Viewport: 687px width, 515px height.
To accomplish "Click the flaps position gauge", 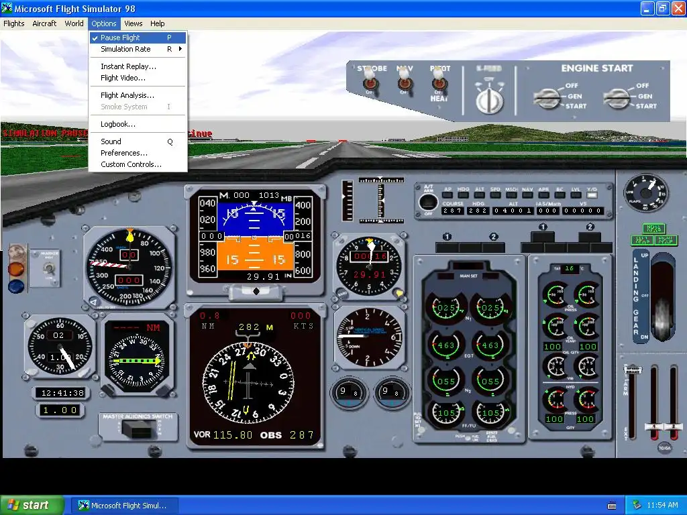I will click(646, 192).
